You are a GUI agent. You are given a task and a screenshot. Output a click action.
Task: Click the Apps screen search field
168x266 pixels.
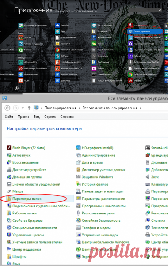145,10
